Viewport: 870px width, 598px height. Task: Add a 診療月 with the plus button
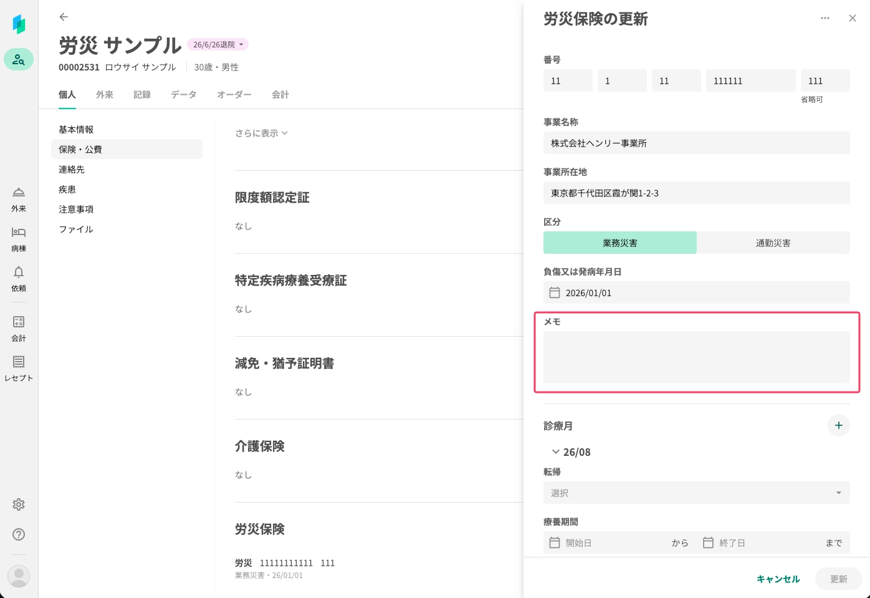839,425
